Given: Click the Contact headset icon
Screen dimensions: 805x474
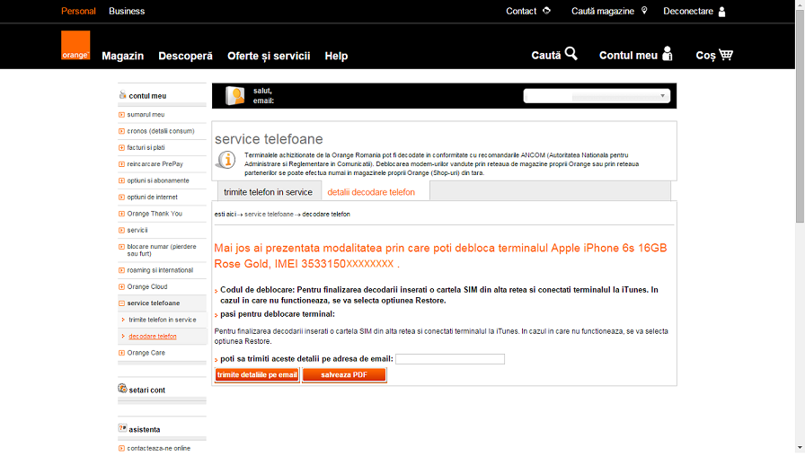Looking at the screenshot, I should (546, 10).
